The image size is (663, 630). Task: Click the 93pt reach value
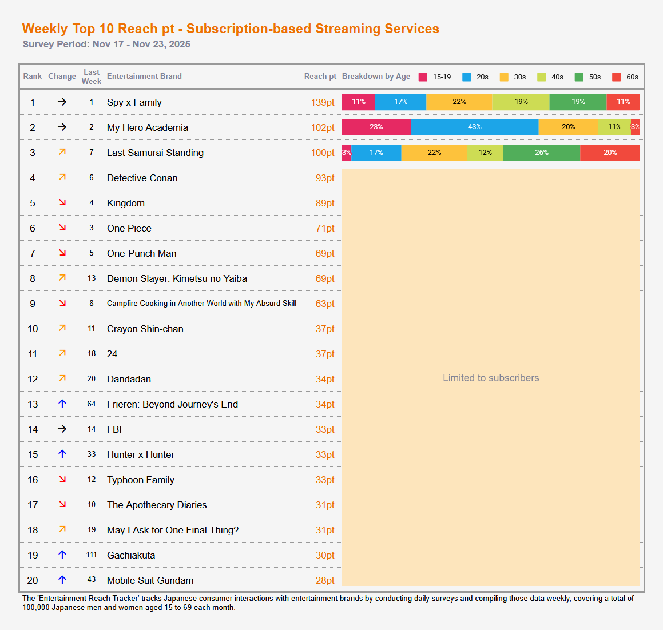point(325,178)
